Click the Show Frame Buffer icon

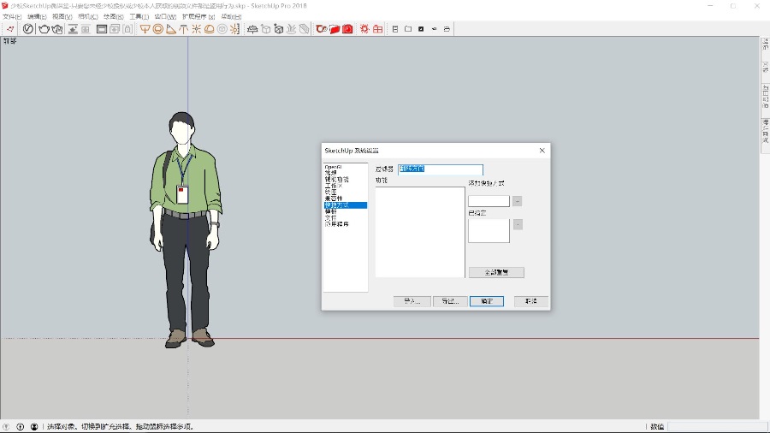[102, 29]
